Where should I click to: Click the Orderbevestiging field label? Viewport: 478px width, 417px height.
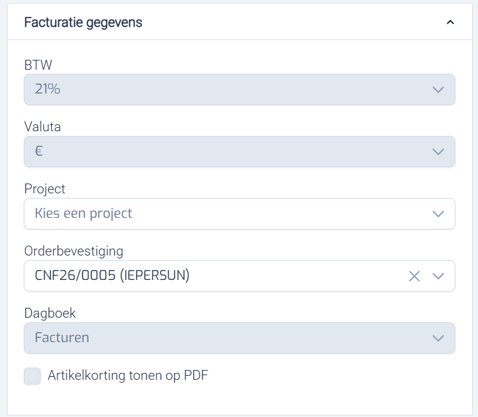(74, 251)
